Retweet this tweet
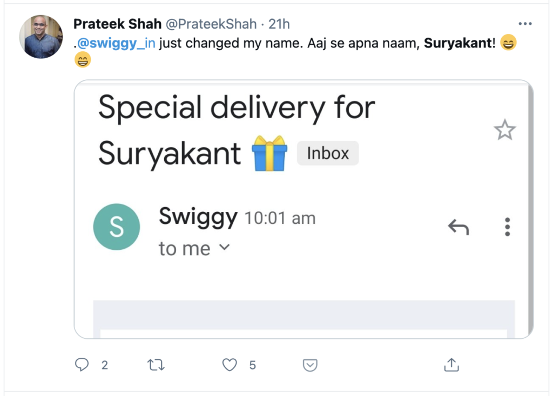Image resolution: width=553 pixels, height=396 pixels. pos(156,365)
